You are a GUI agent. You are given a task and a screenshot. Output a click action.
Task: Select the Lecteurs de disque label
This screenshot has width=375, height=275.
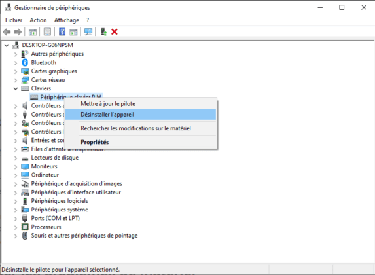(55, 158)
